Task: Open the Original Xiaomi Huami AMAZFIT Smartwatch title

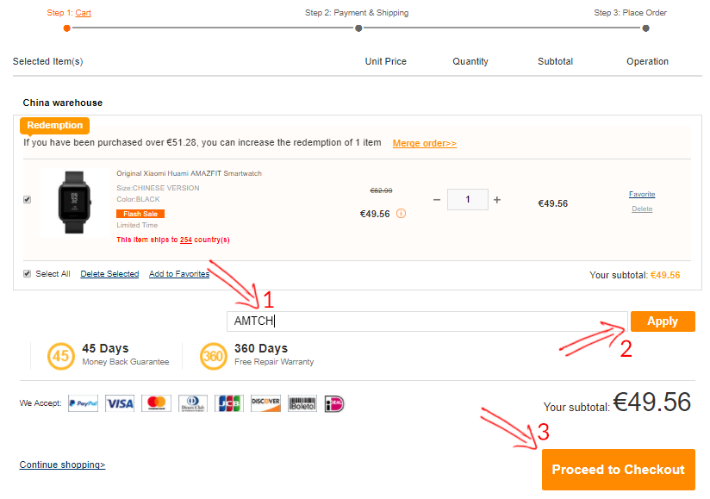Action: (189, 173)
